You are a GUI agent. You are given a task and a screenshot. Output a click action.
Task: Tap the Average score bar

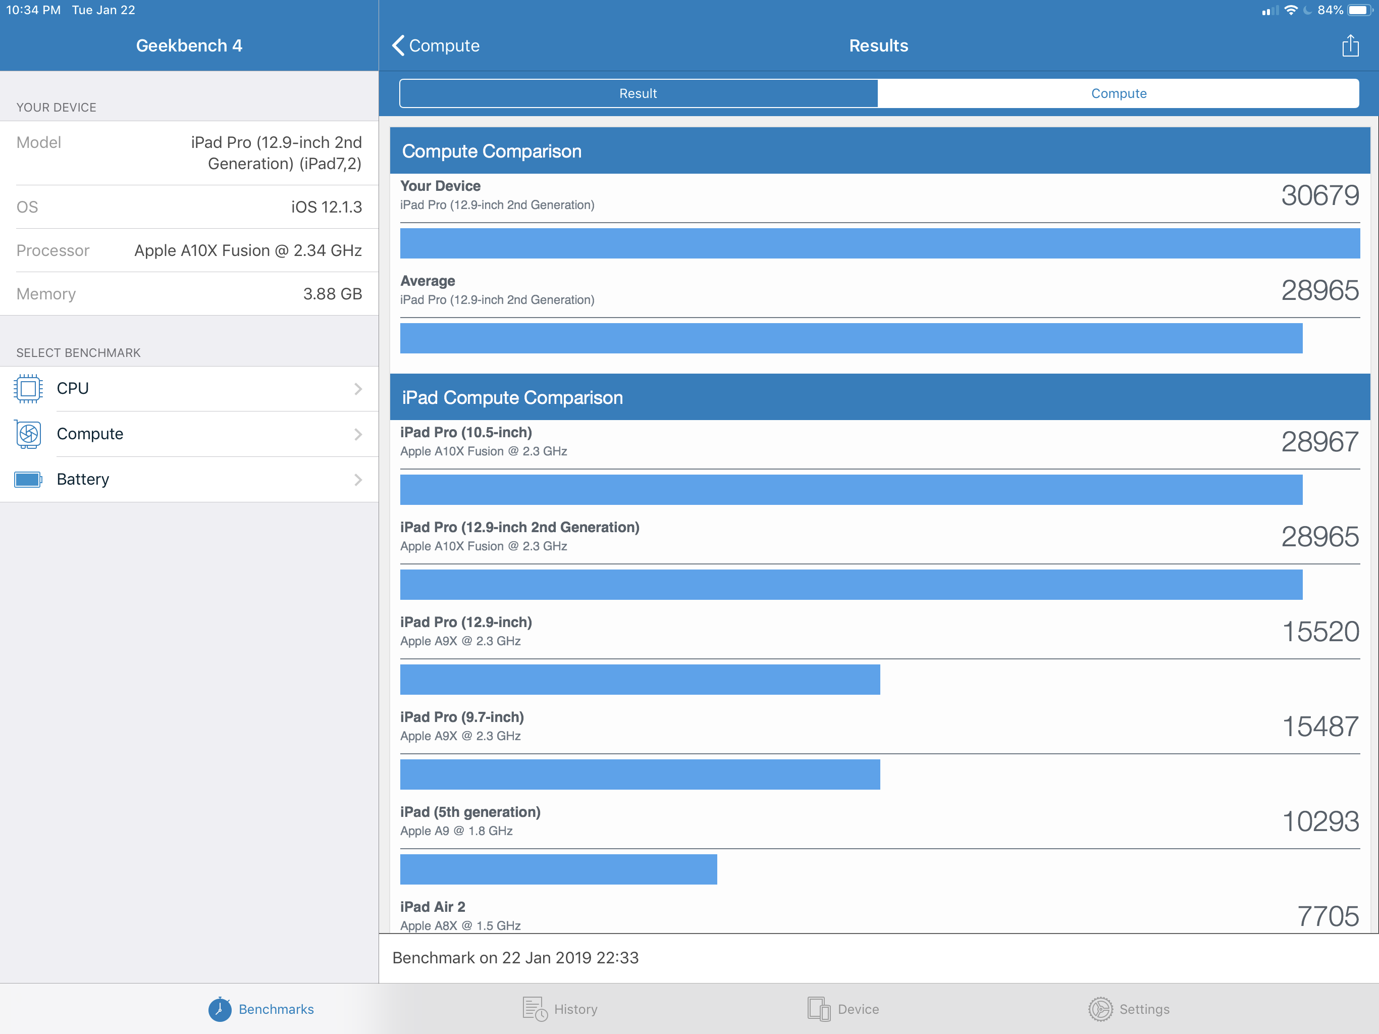coord(851,338)
